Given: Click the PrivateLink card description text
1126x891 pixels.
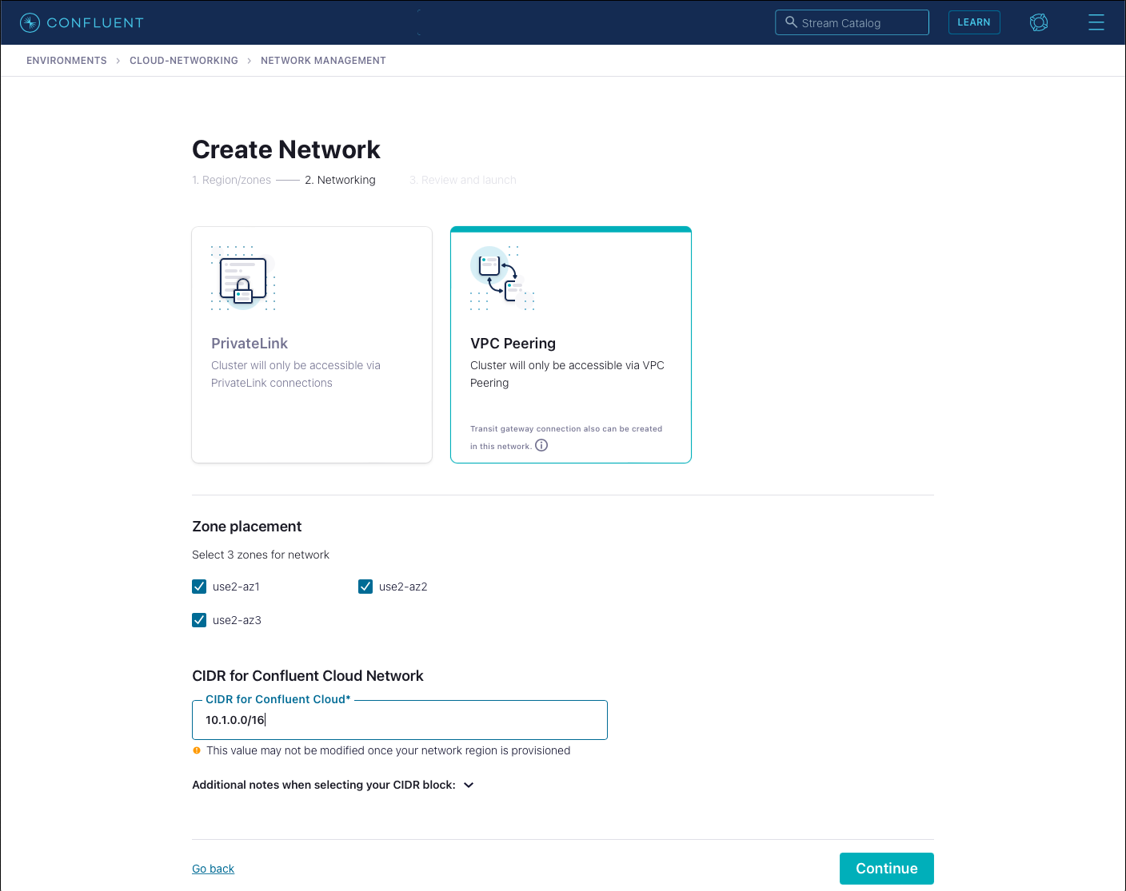Looking at the screenshot, I should (x=296, y=374).
